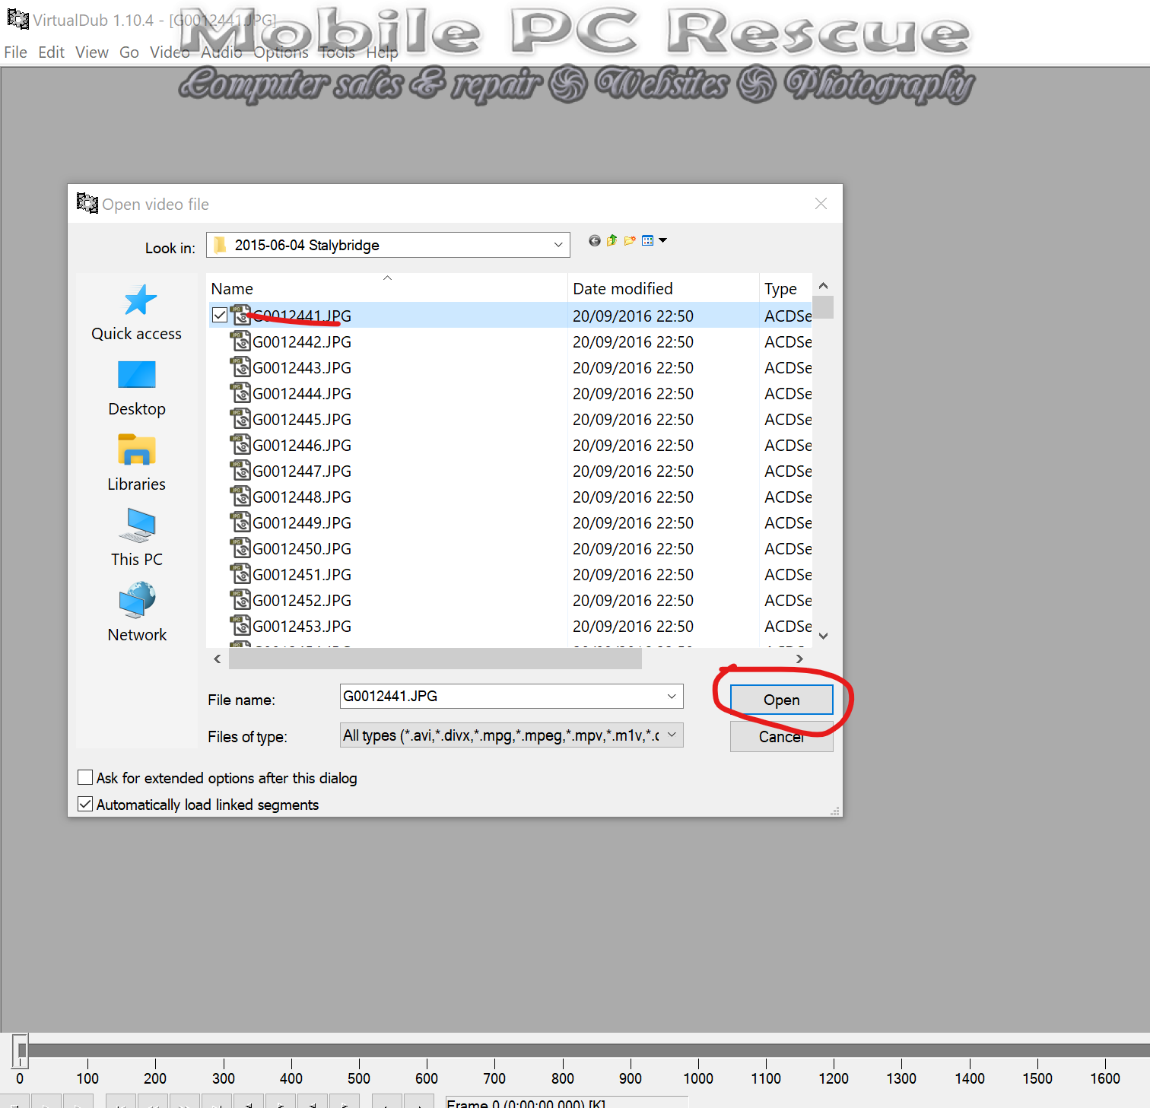Open the View Menu icon
The height and width of the screenshot is (1108, 1150).
coord(648,241)
